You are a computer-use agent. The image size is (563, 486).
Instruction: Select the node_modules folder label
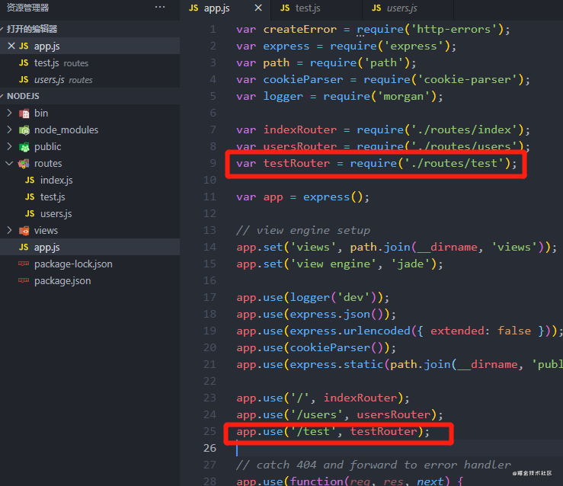coord(66,130)
